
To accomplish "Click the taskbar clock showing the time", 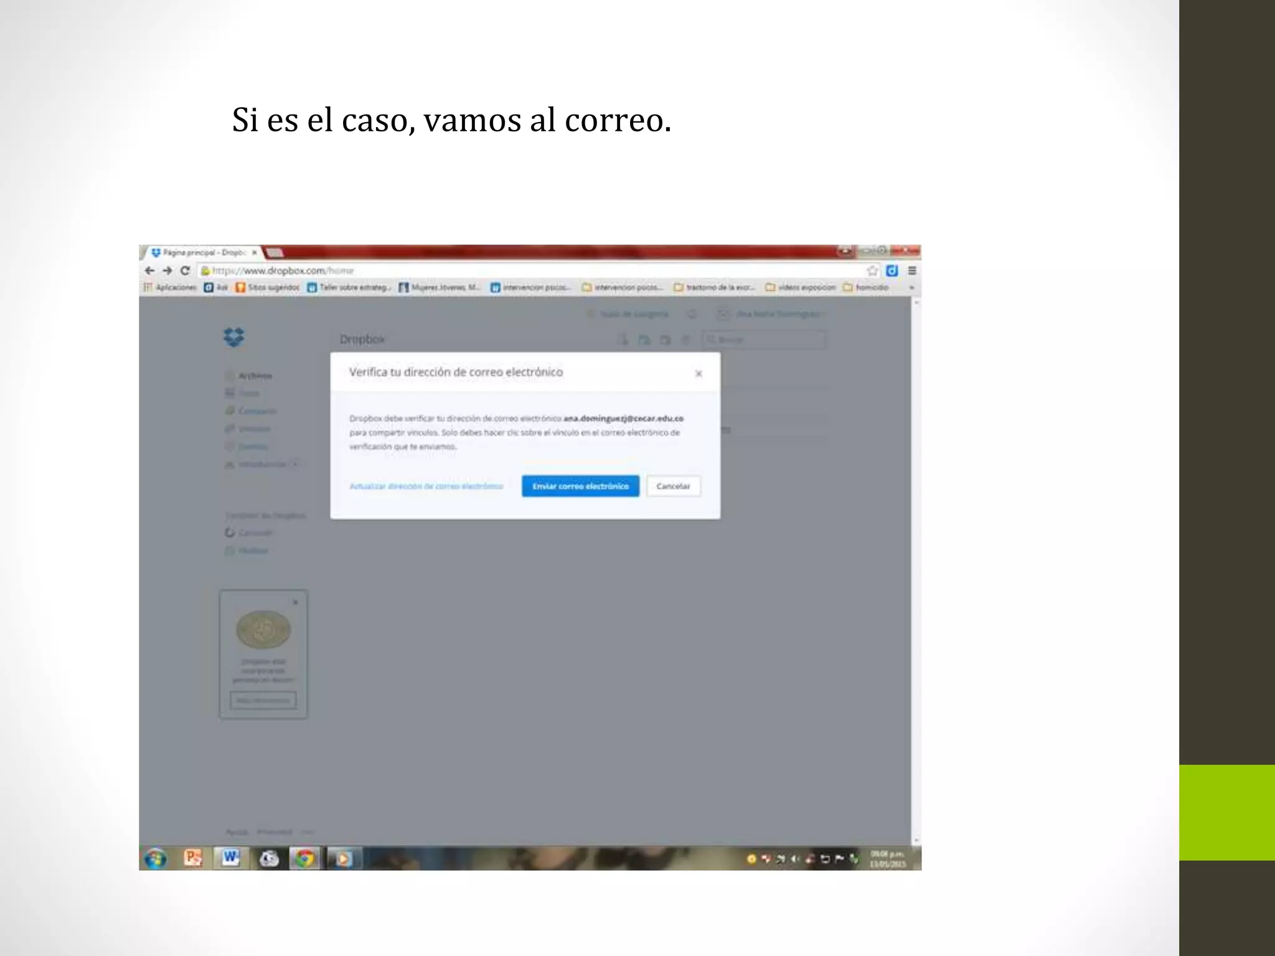I will [887, 859].
